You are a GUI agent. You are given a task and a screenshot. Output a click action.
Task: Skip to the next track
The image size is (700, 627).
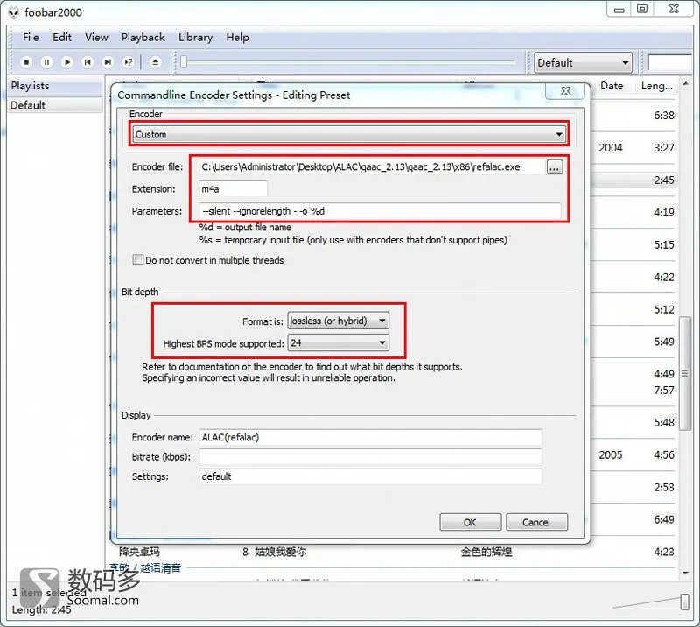pyautogui.click(x=108, y=62)
